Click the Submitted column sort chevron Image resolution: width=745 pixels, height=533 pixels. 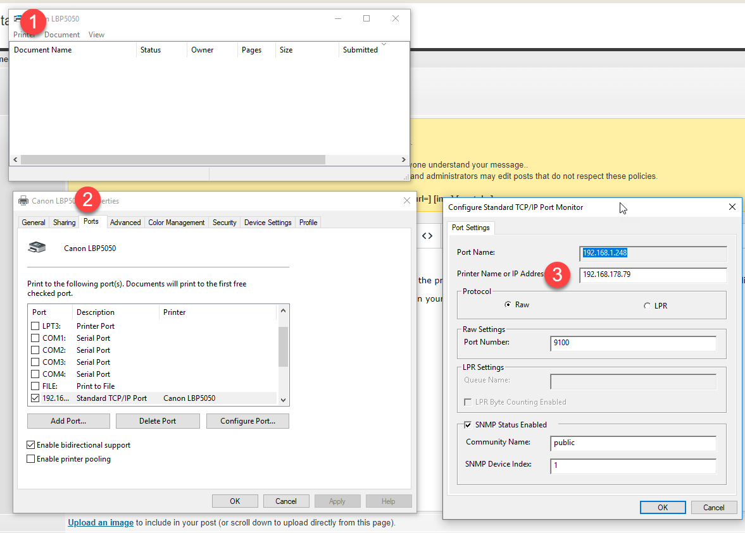[x=384, y=44]
